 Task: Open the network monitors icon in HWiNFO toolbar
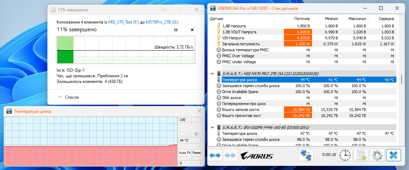pos(306,155)
